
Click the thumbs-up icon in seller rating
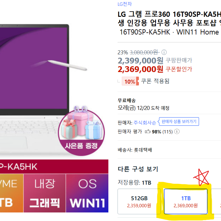148,132
